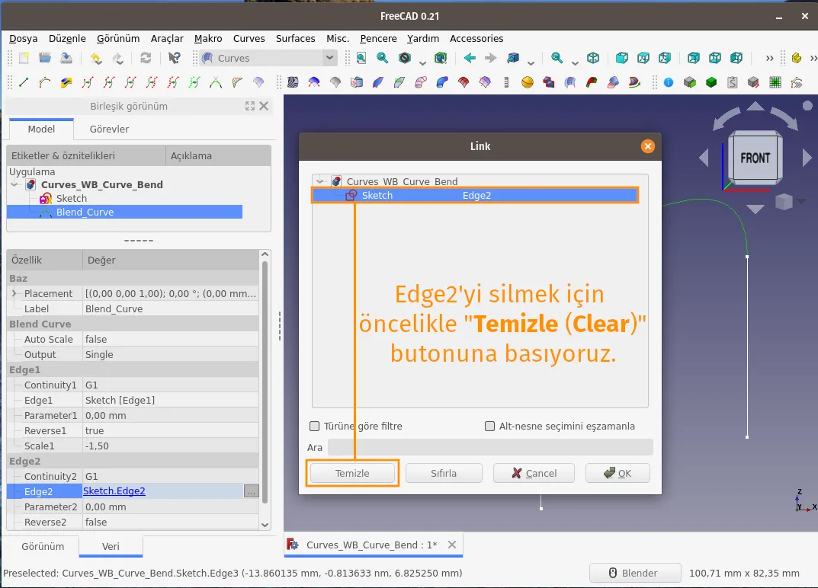Click the Front view cube icon
818x588 pixels.
tap(622, 58)
